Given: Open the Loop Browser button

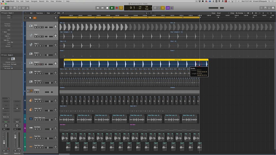Looking at the screenshot, I should (x=269, y=8).
